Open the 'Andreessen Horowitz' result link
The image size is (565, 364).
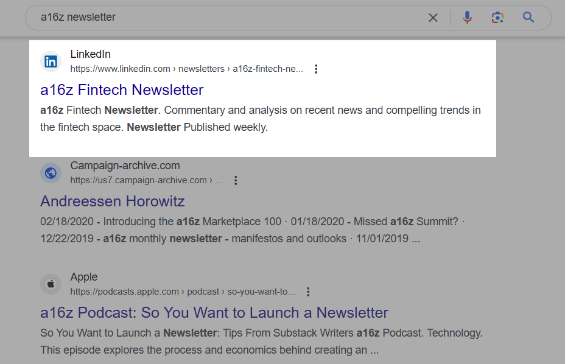[113, 201]
